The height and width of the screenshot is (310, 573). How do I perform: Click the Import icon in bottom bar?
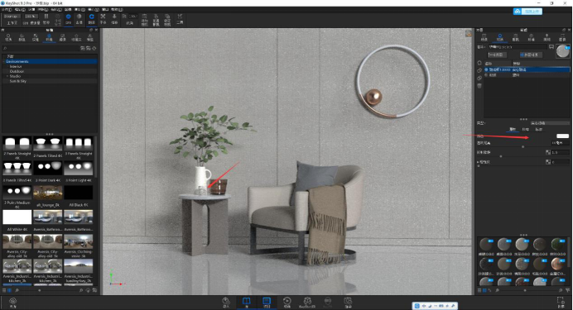(226, 303)
